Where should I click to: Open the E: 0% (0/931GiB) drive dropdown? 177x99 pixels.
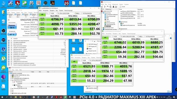coord(66,13)
